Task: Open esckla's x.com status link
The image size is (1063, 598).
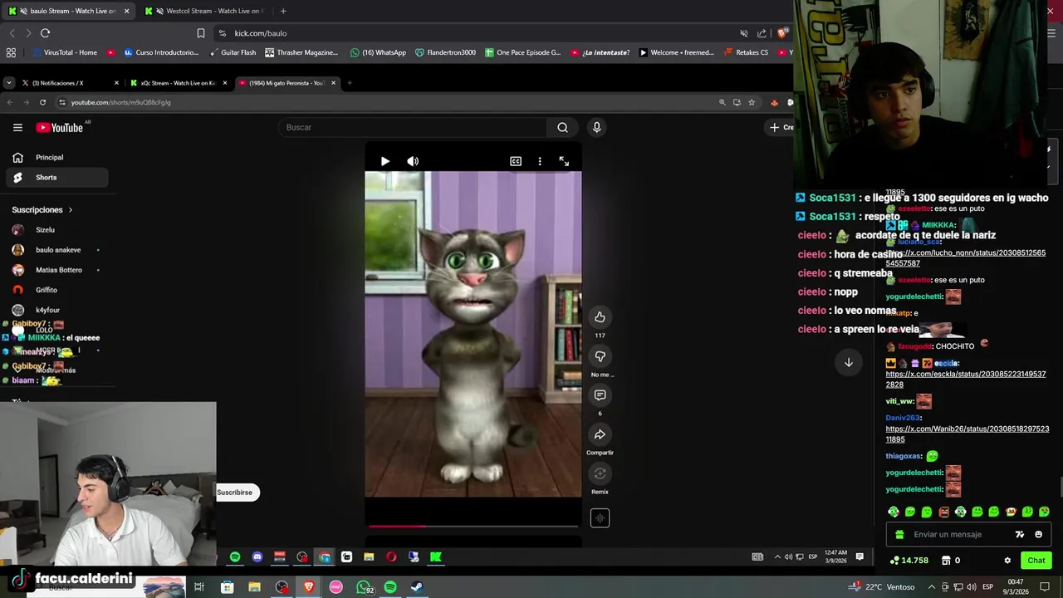Action: pos(965,380)
